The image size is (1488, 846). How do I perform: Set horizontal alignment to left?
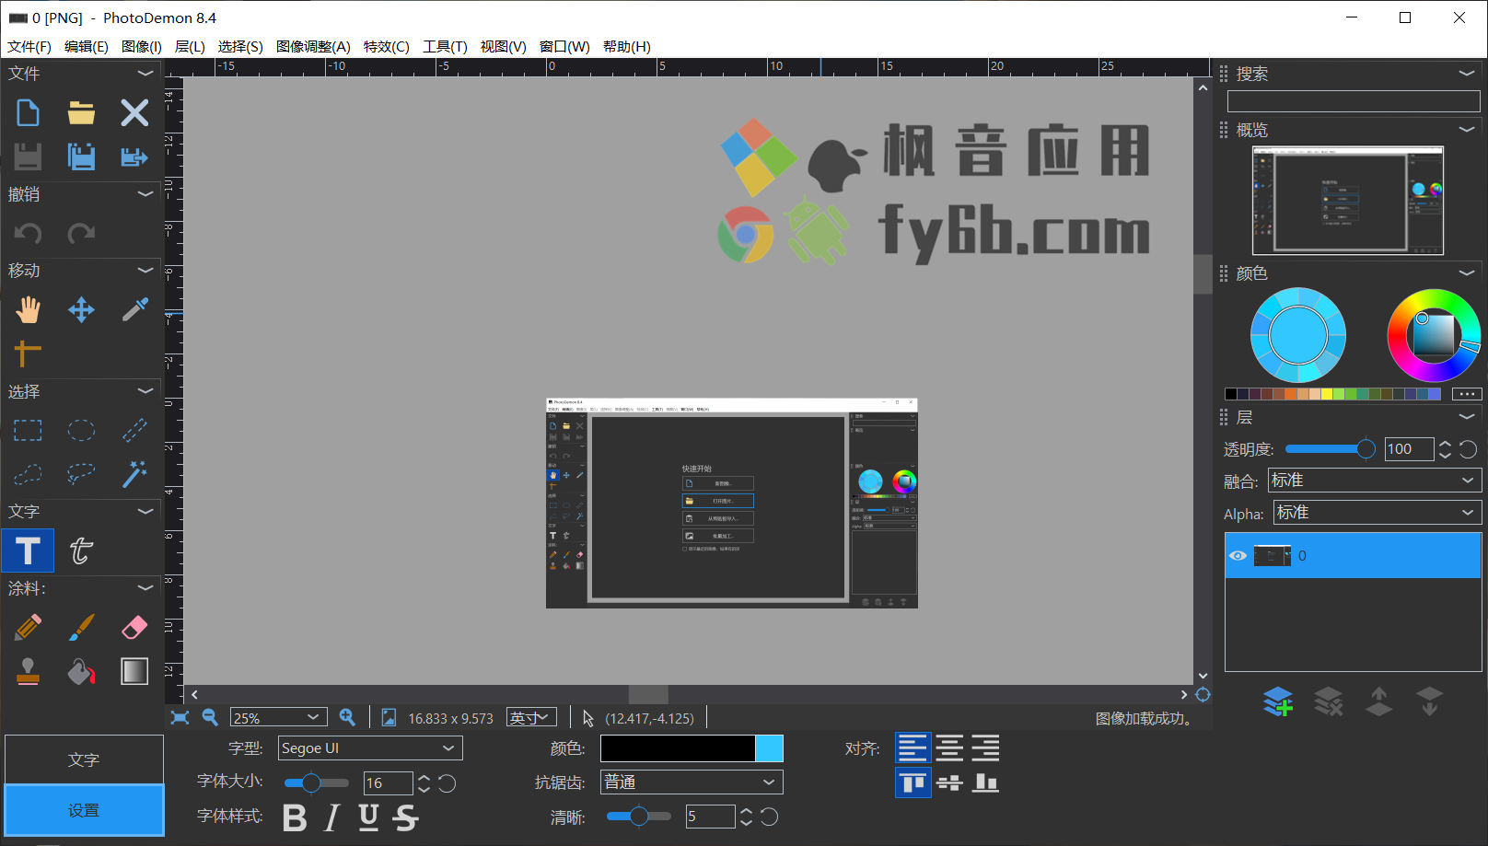(913, 747)
